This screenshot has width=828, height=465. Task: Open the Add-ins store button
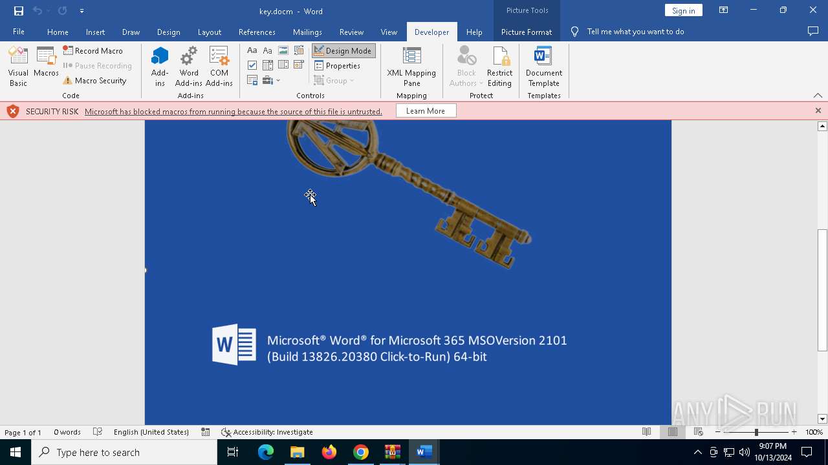pyautogui.click(x=160, y=67)
